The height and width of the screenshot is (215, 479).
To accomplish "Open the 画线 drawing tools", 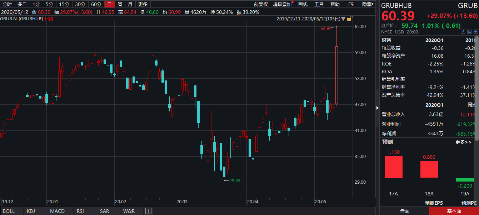I will tap(303, 4).
